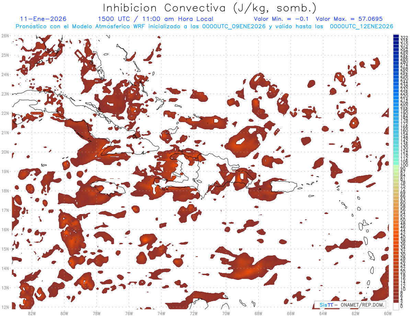Click the '64W' longitude label
This screenshot has height=318, width=412.
tap(323, 314)
